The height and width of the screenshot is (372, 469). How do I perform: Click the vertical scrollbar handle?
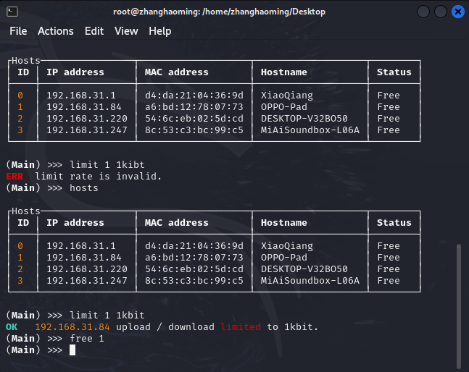pyautogui.click(x=458, y=305)
